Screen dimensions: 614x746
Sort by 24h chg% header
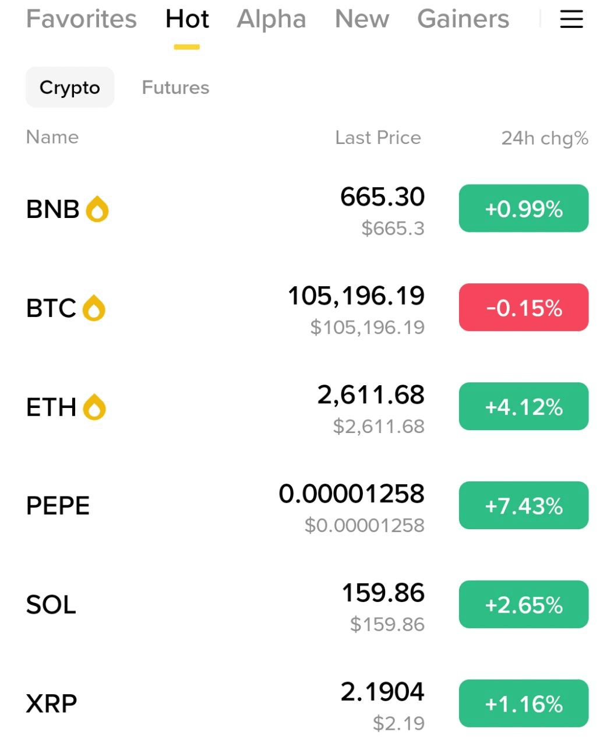coord(545,138)
